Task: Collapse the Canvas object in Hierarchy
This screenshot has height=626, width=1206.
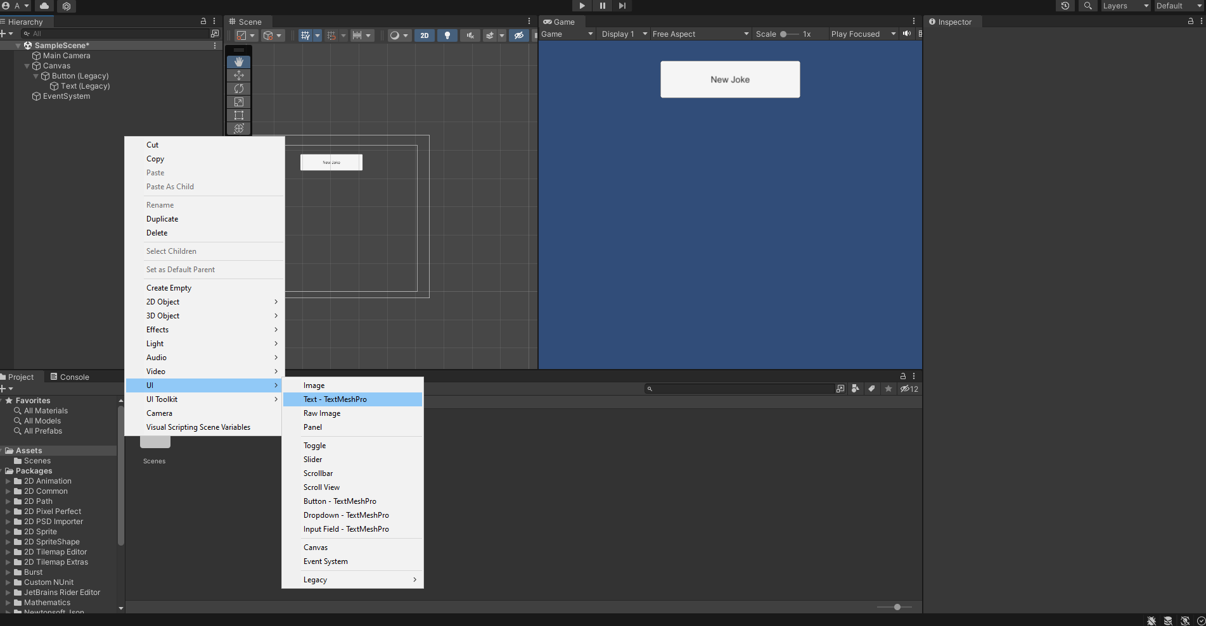Action: coord(27,66)
